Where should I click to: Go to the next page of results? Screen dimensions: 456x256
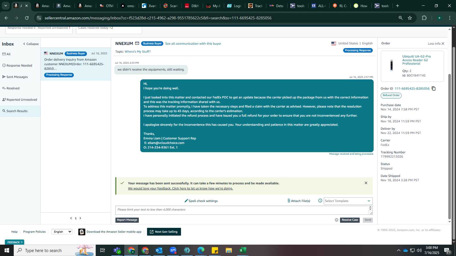pos(80,218)
